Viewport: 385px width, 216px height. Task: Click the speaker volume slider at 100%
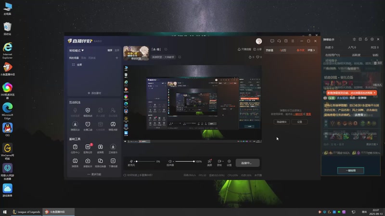tap(184, 161)
